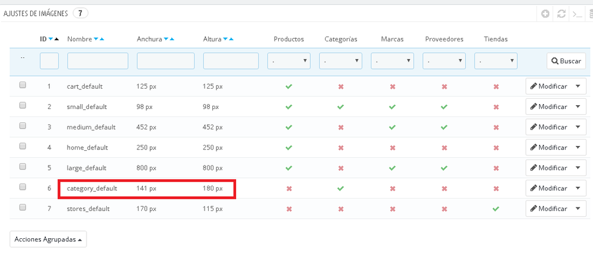Toggle Marcas status for medium_default
The height and width of the screenshot is (256, 593).
tap(392, 127)
